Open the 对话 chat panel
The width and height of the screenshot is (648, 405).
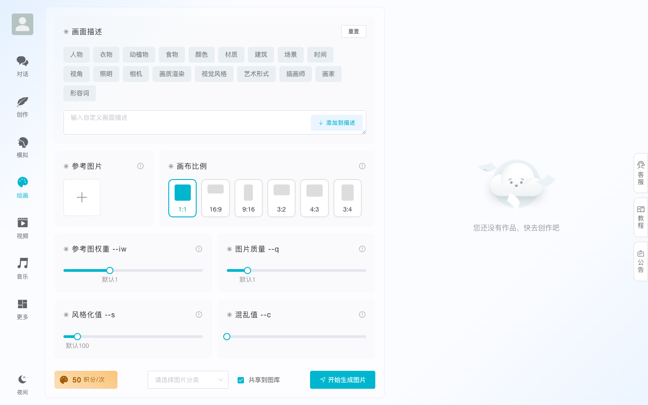click(22, 65)
